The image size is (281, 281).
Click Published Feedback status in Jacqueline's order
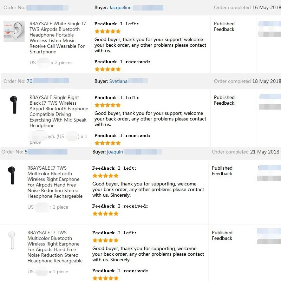coord(224,27)
